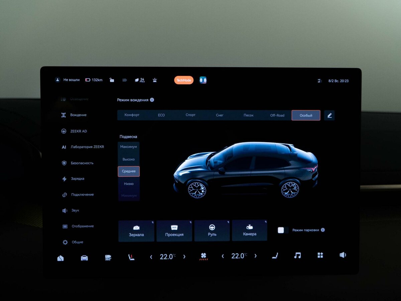Switch to the Спорт driving mode tab
Image resolution: width=401 pixels, height=301 pixels.
190,115
